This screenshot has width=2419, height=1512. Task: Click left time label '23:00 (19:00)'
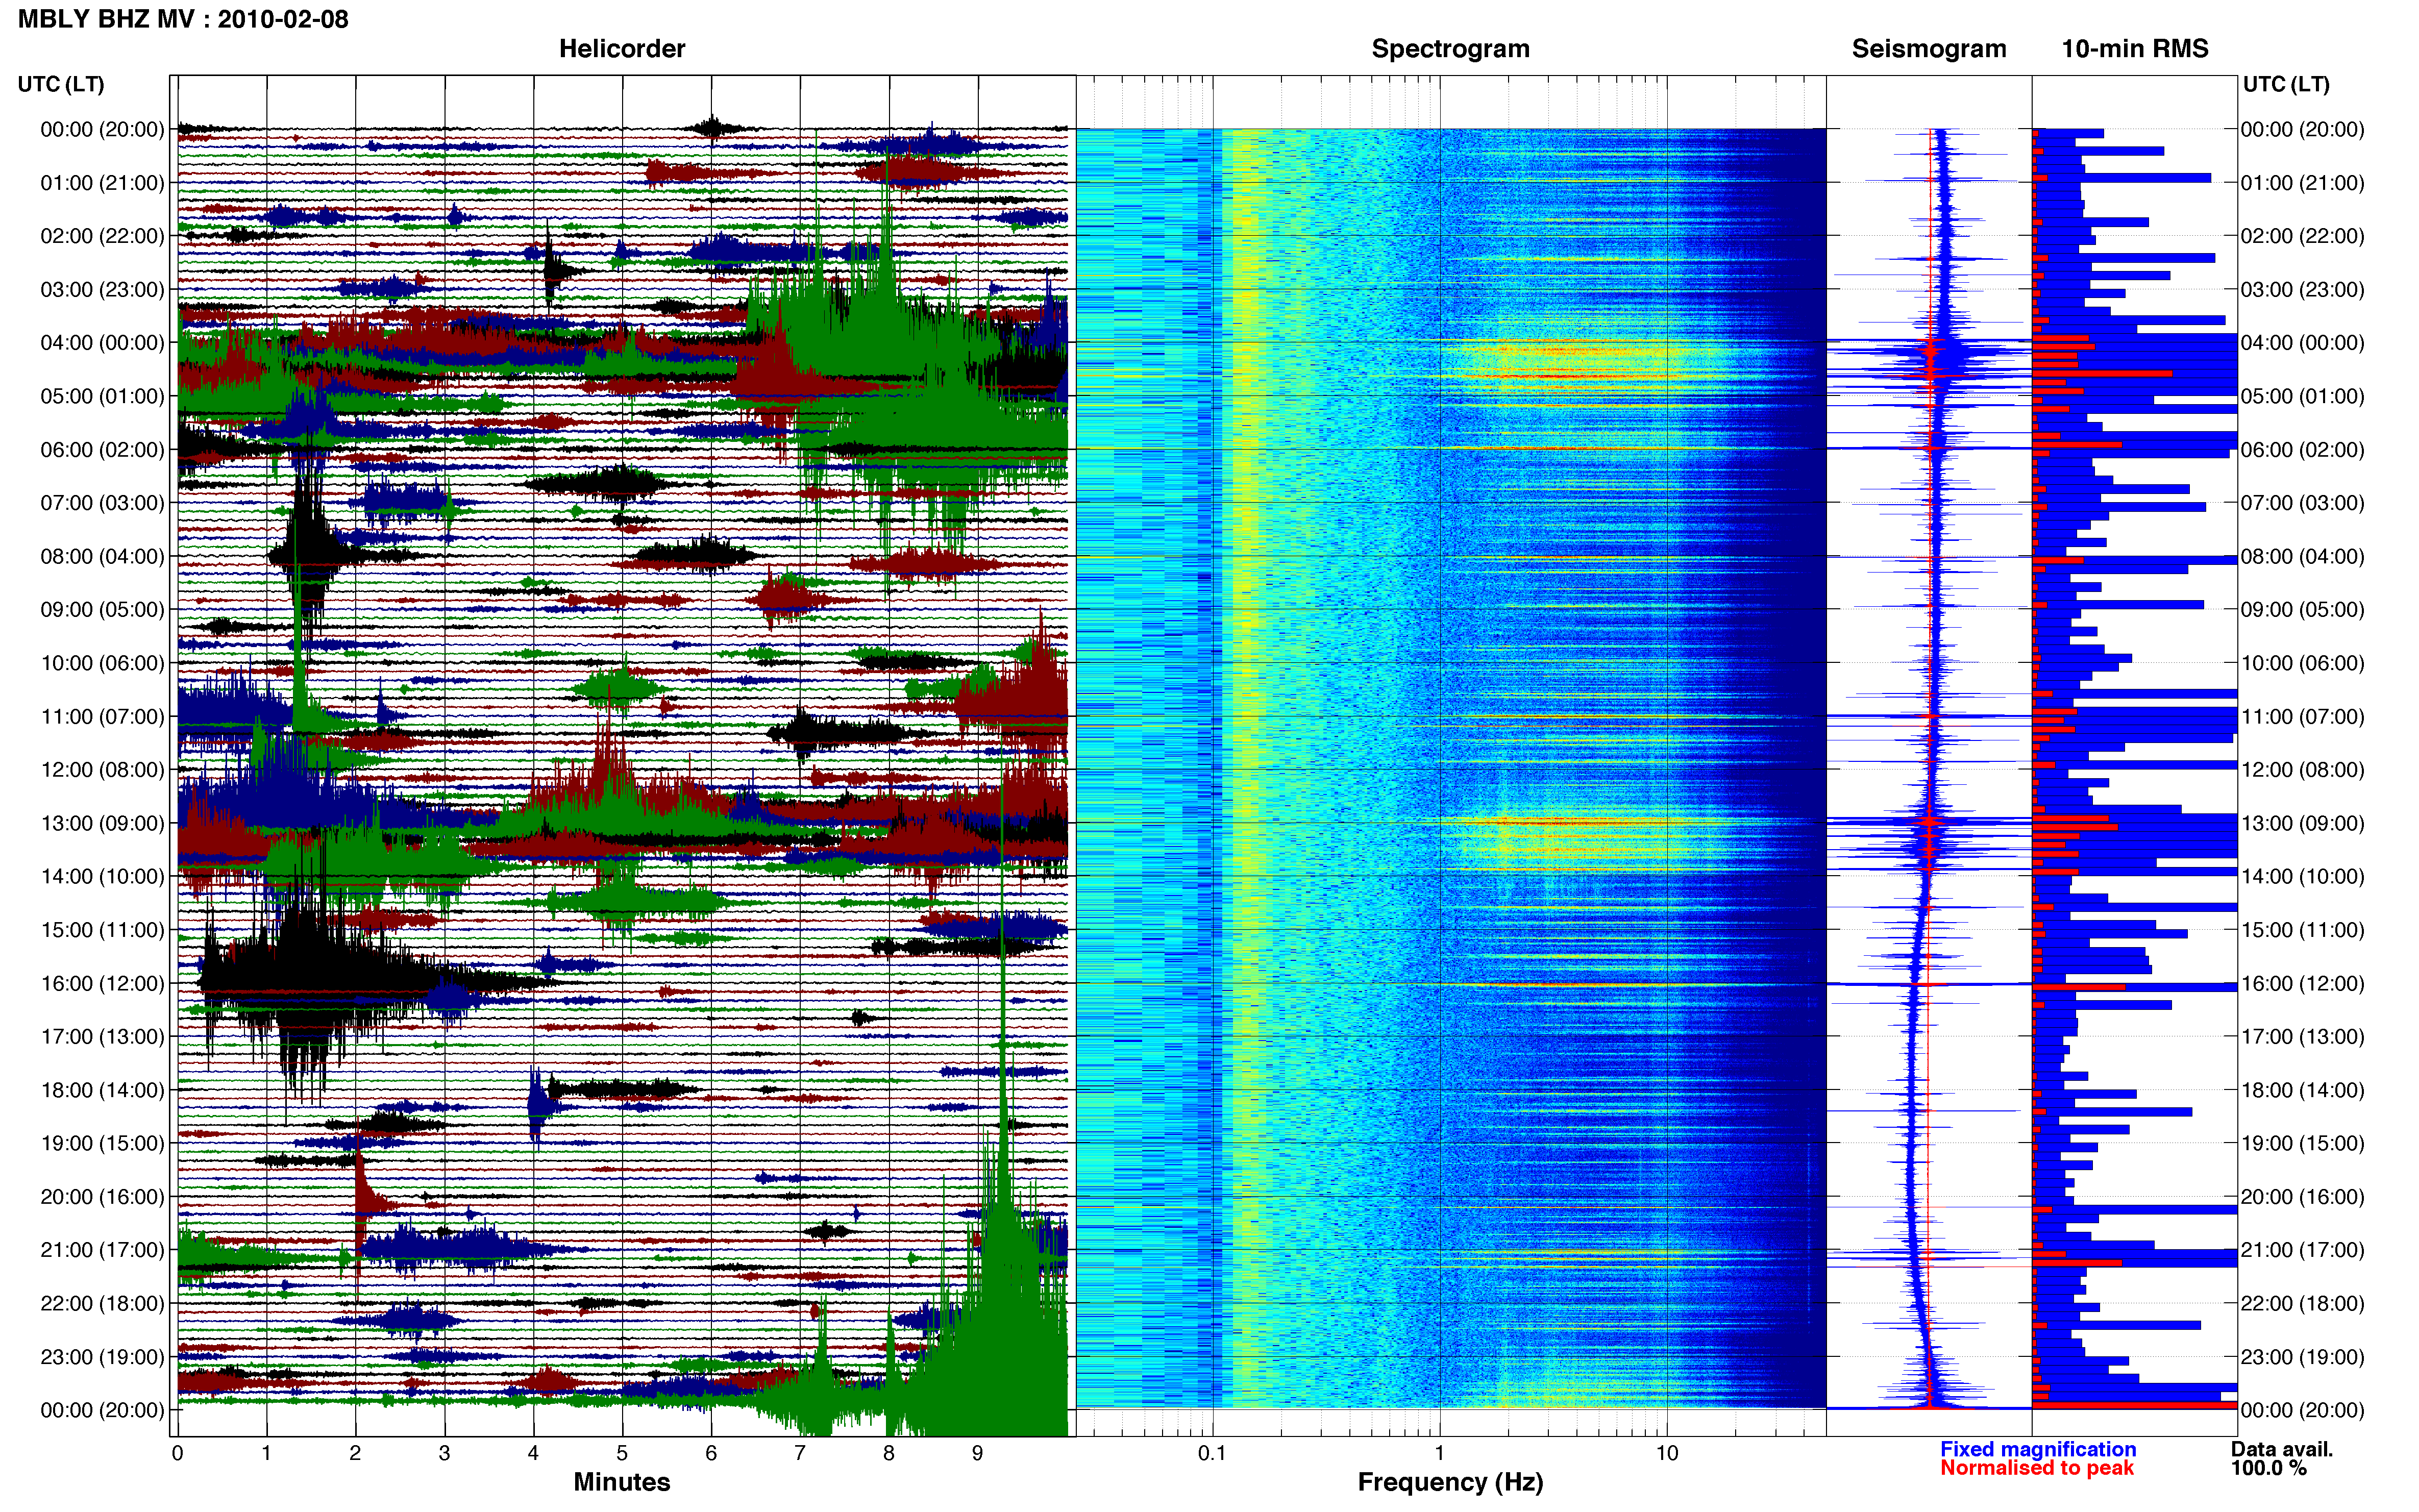coord(102,1357)
